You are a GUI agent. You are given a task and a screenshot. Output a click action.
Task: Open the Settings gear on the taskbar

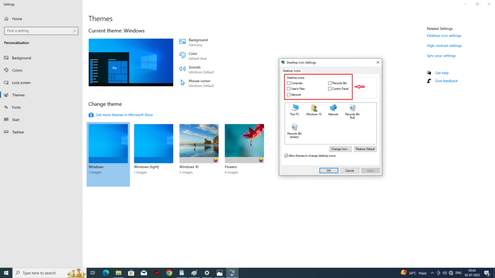click(207, 273)
